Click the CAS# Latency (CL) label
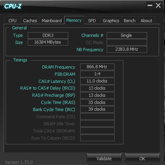The height and width of the screenshot is (165, 165). tap(57, 81)
